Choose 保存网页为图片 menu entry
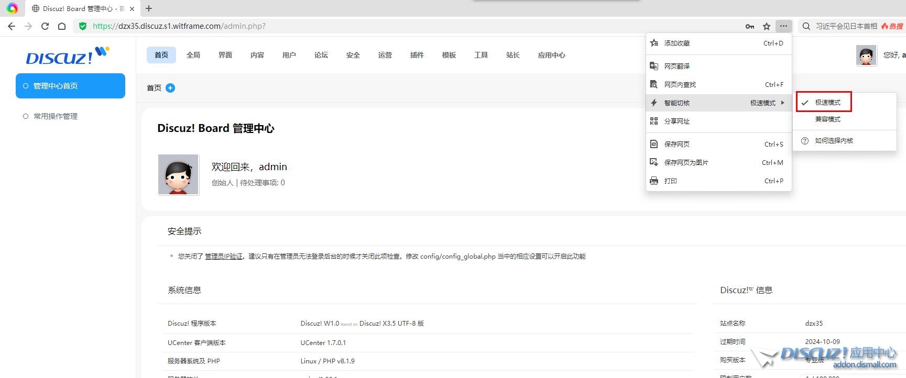 click(718, 162)
